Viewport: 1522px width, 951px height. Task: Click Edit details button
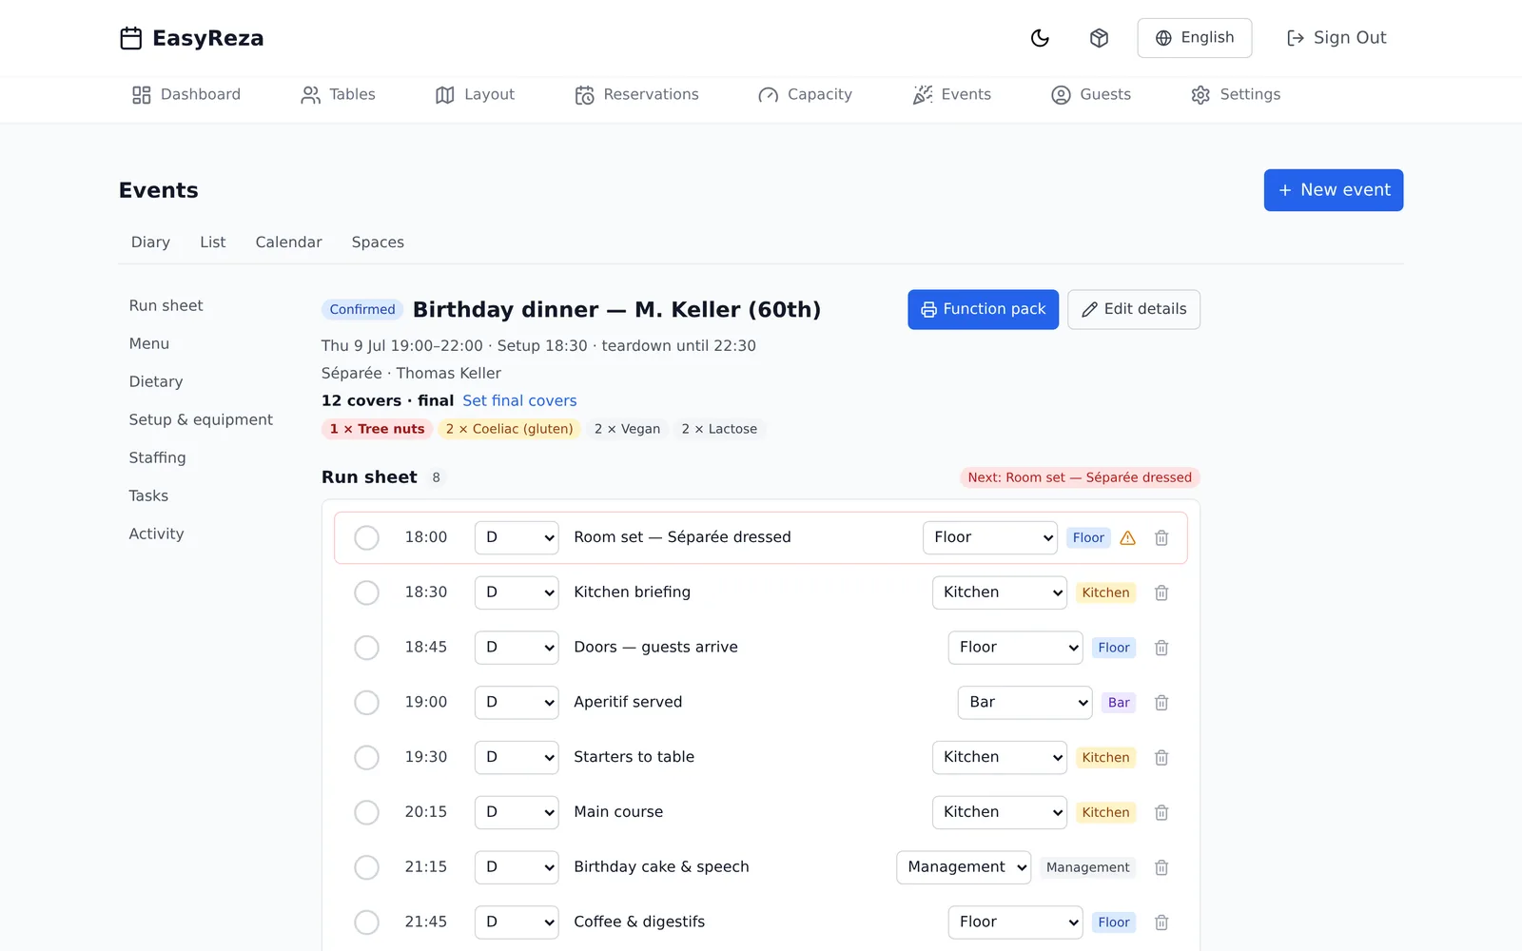1134,310
